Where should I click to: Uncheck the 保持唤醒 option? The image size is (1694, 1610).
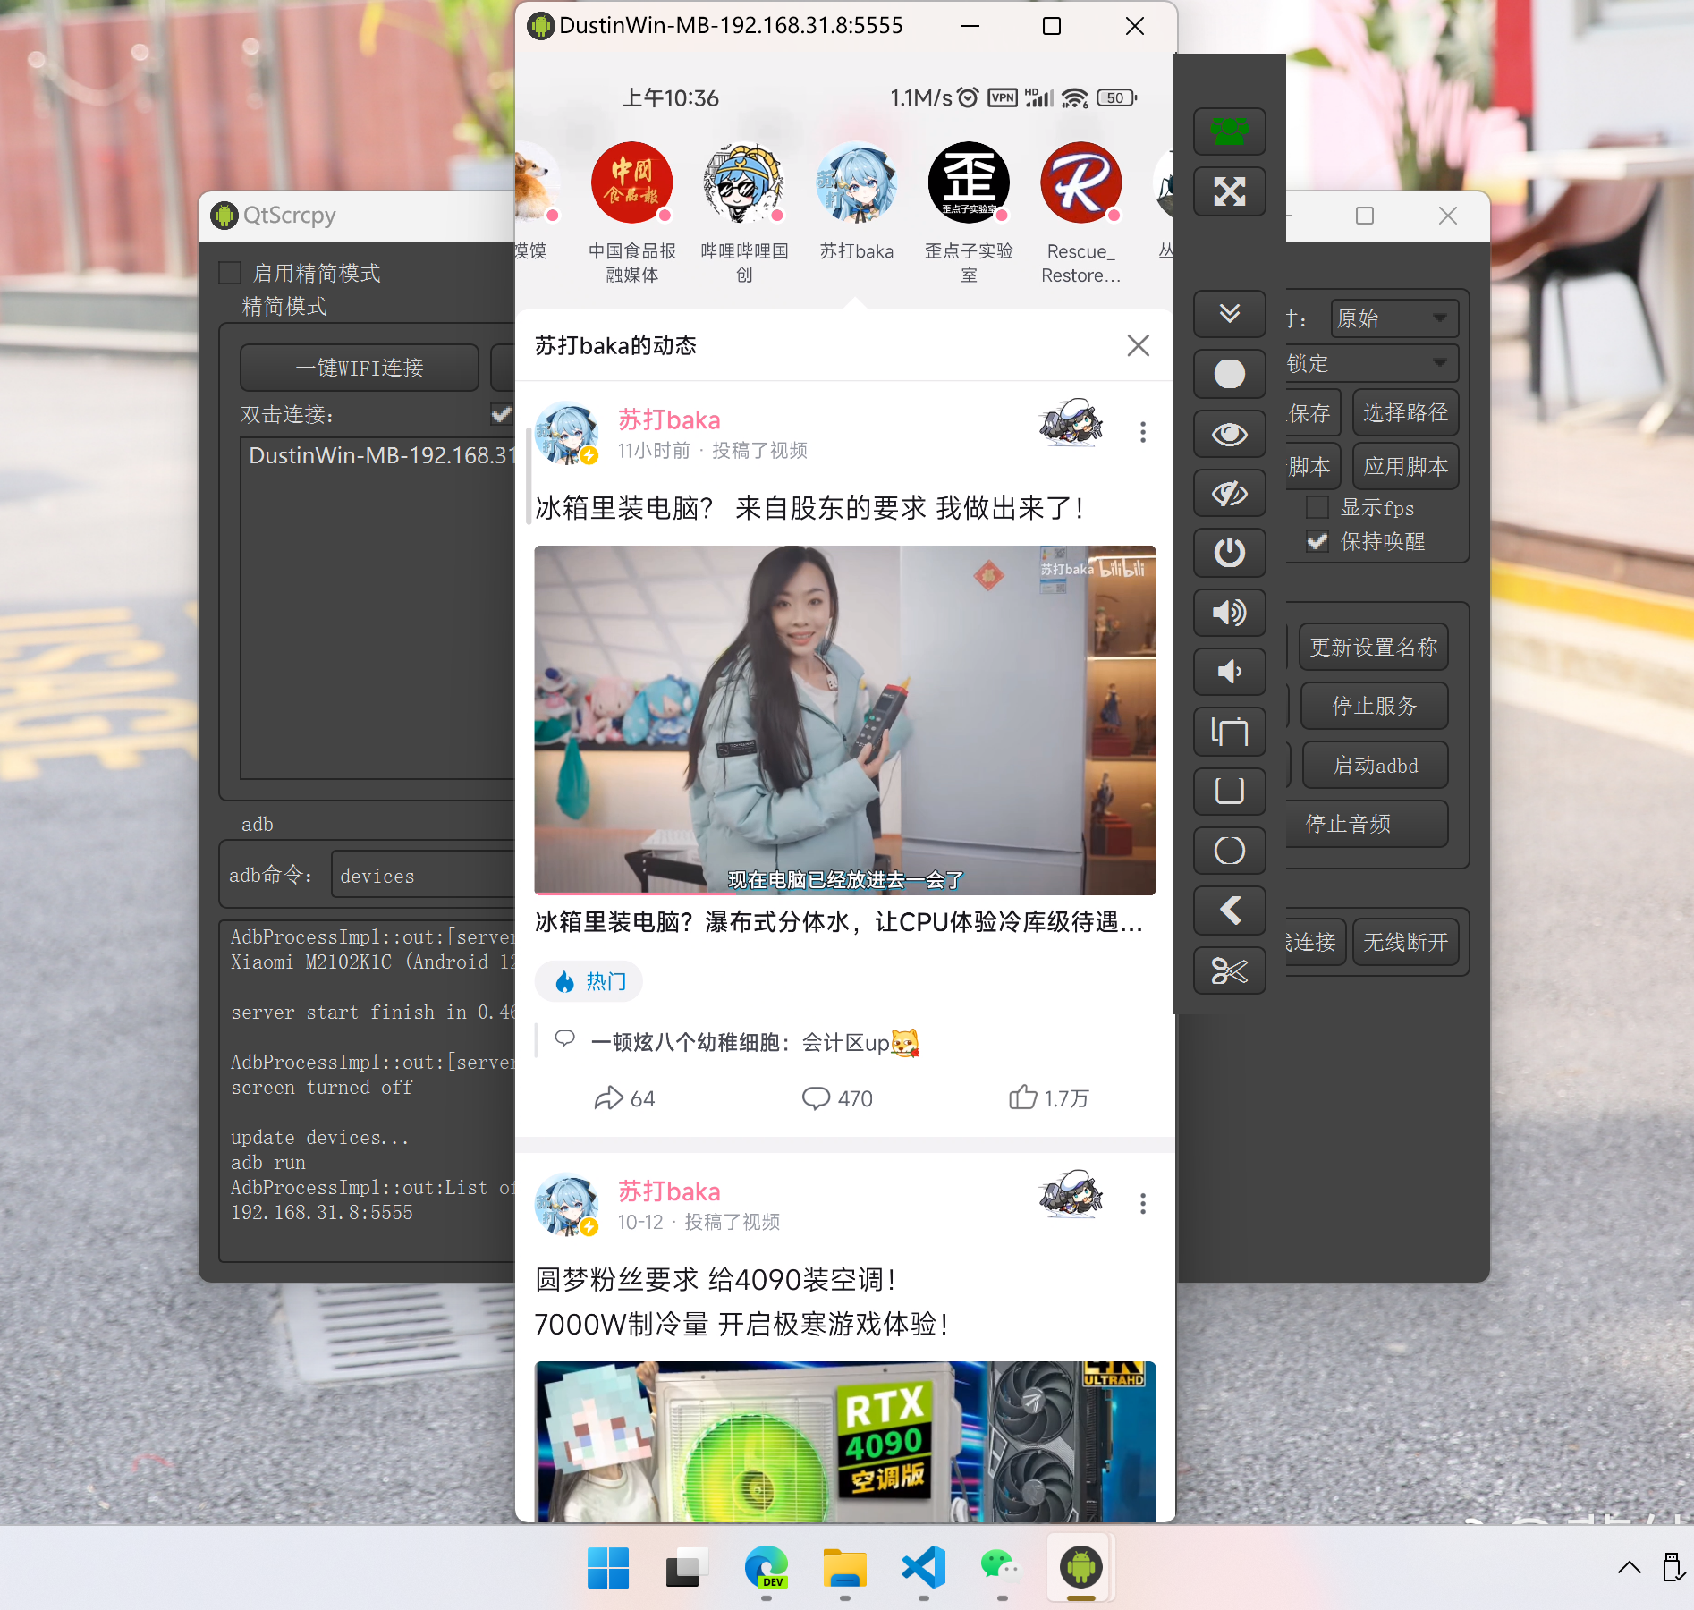[x=1316, y=541]
